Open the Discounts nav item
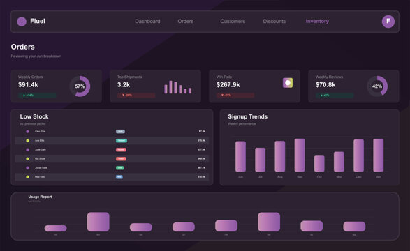The width and height of the screenshot is (410, 251). click(x=274, y=22)
